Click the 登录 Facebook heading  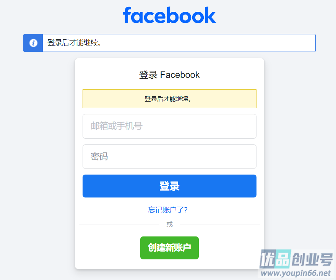point(169,75)
